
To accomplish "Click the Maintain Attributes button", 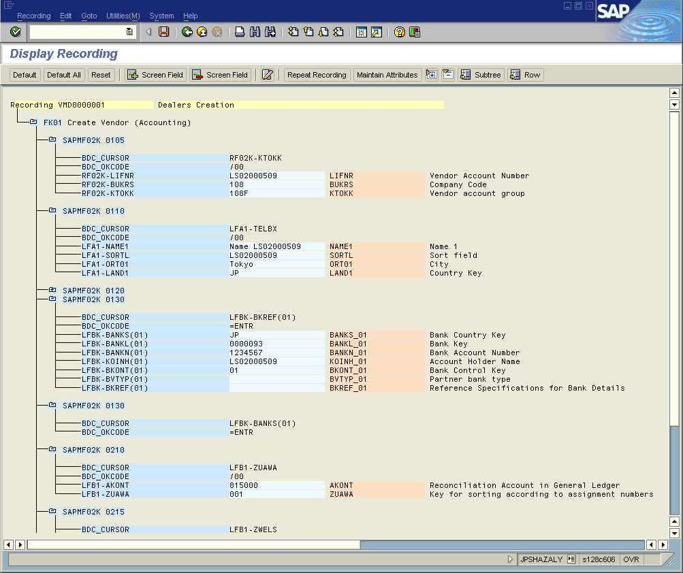I will click(387, 75).
